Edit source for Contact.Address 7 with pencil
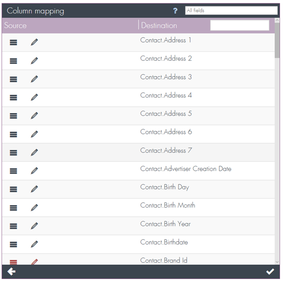283x281 pixels. click(34, 153)
